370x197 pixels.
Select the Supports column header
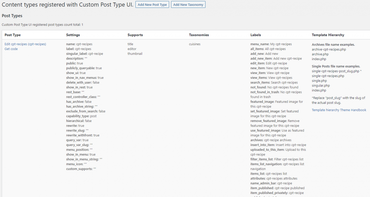(135, 35)
